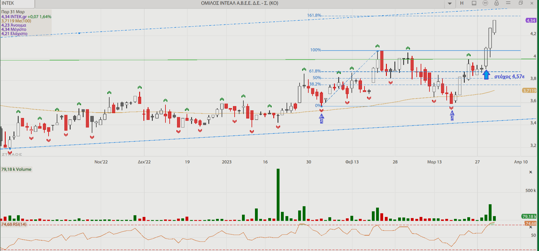Click the purple 4,34 price tag
The width and height of the screenshot is (539, 251).
coord(531,20)
